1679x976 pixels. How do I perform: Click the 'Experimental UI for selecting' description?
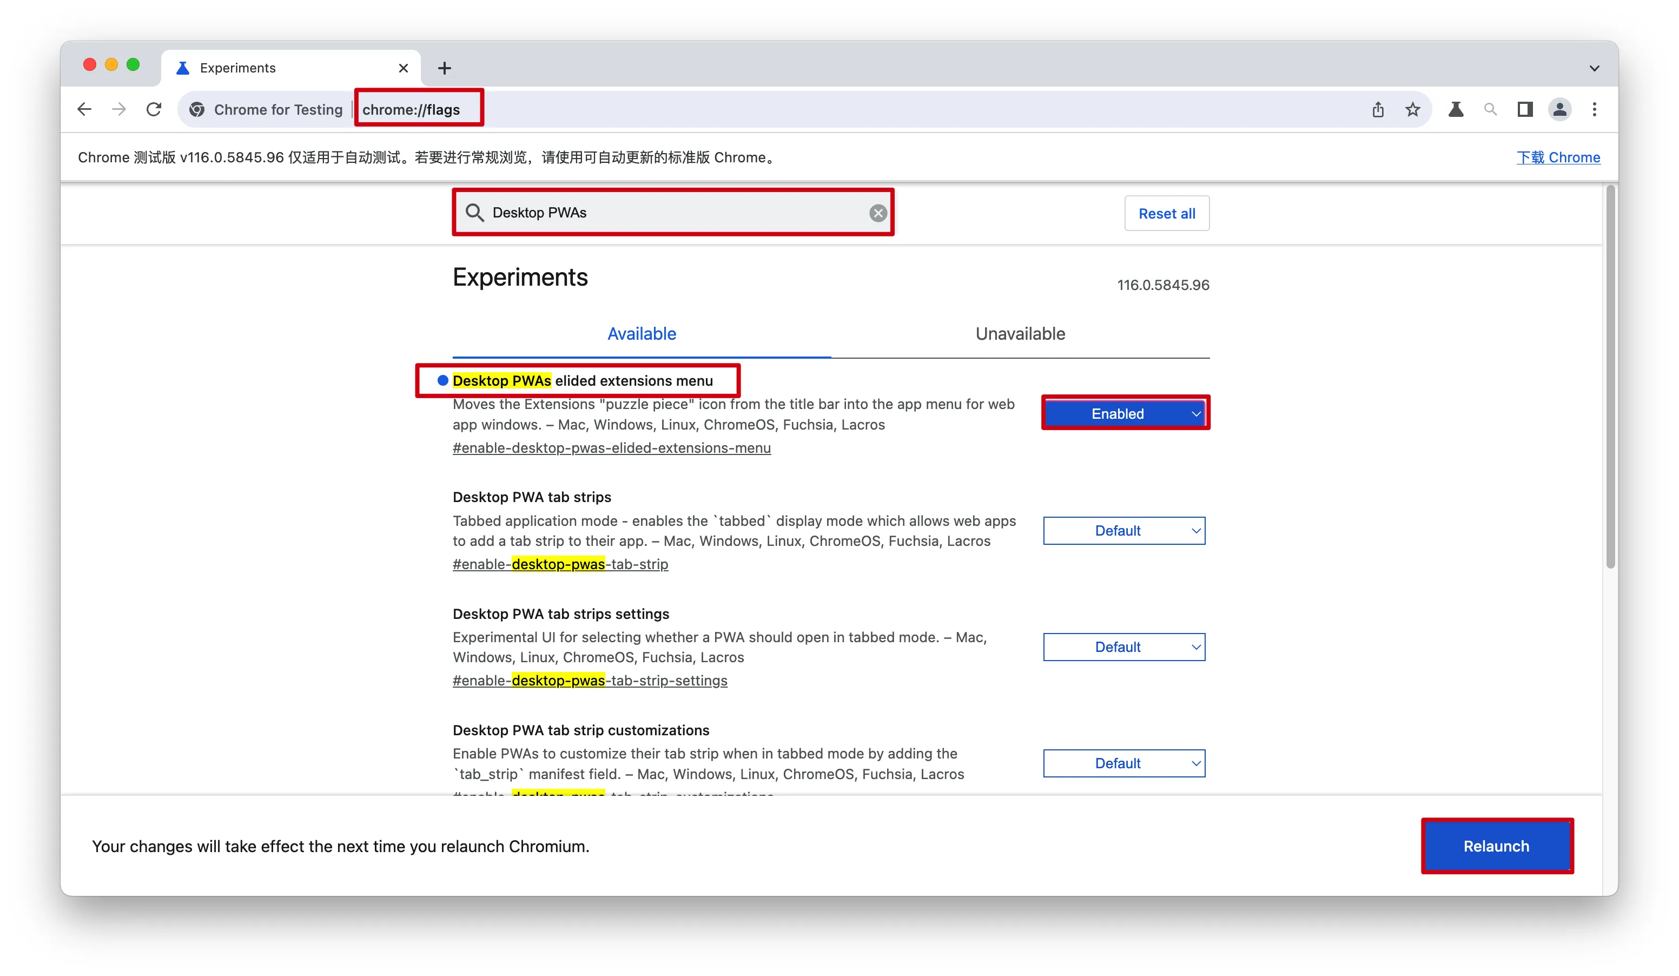pos(719,647)
